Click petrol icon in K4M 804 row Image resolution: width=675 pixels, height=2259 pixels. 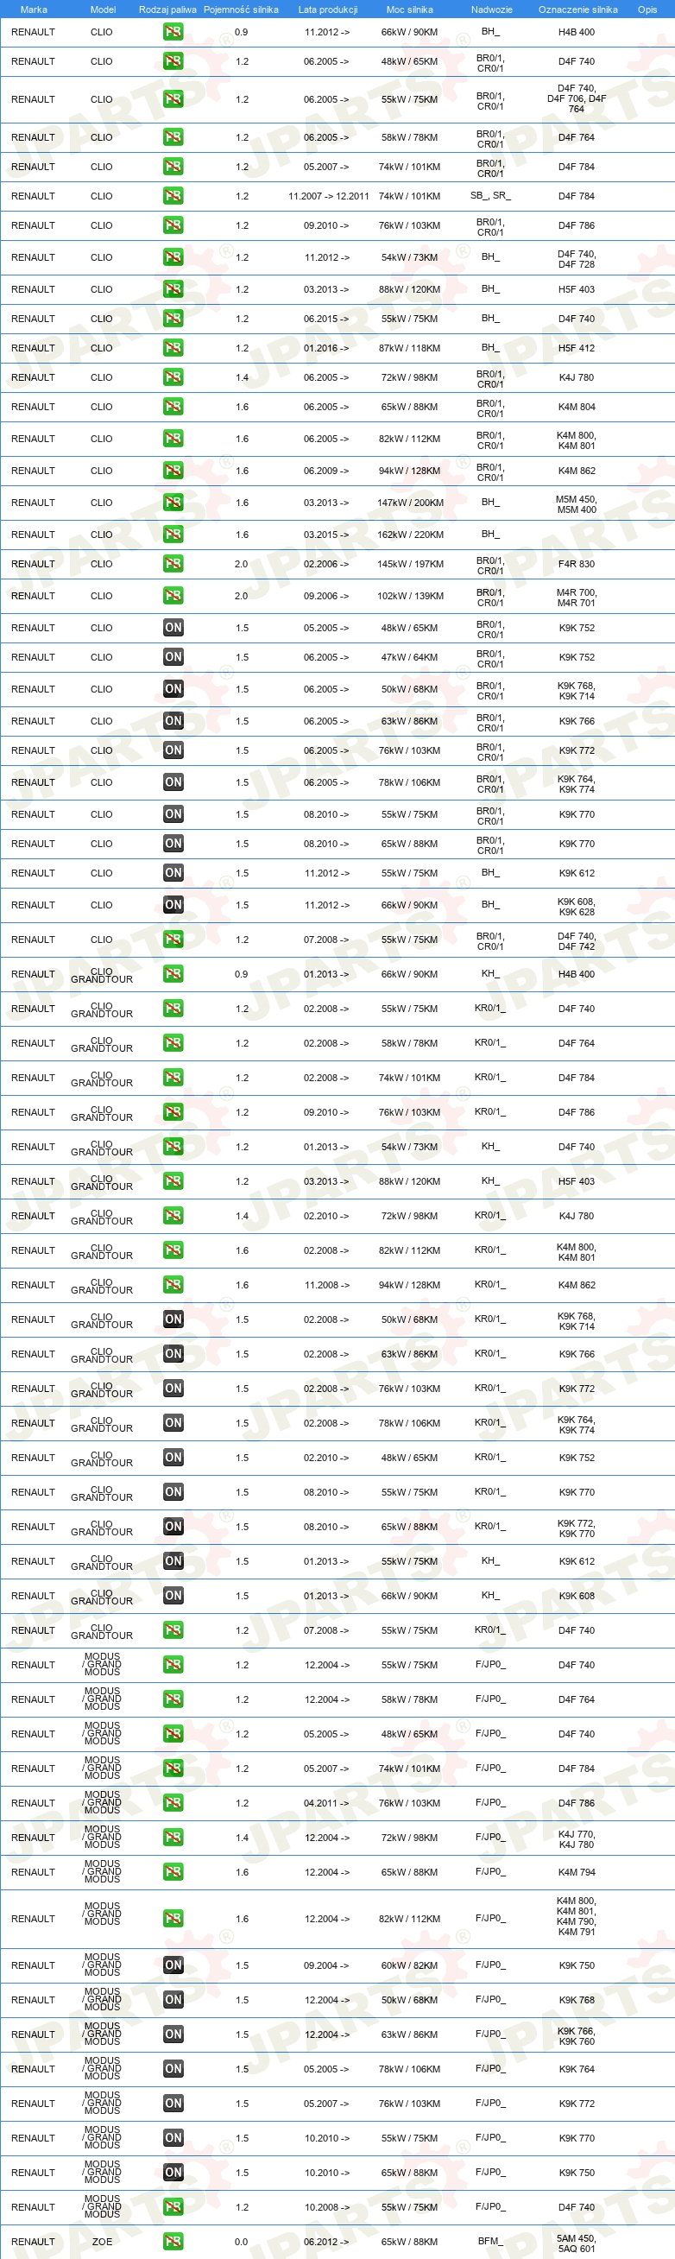coord(173,406)
